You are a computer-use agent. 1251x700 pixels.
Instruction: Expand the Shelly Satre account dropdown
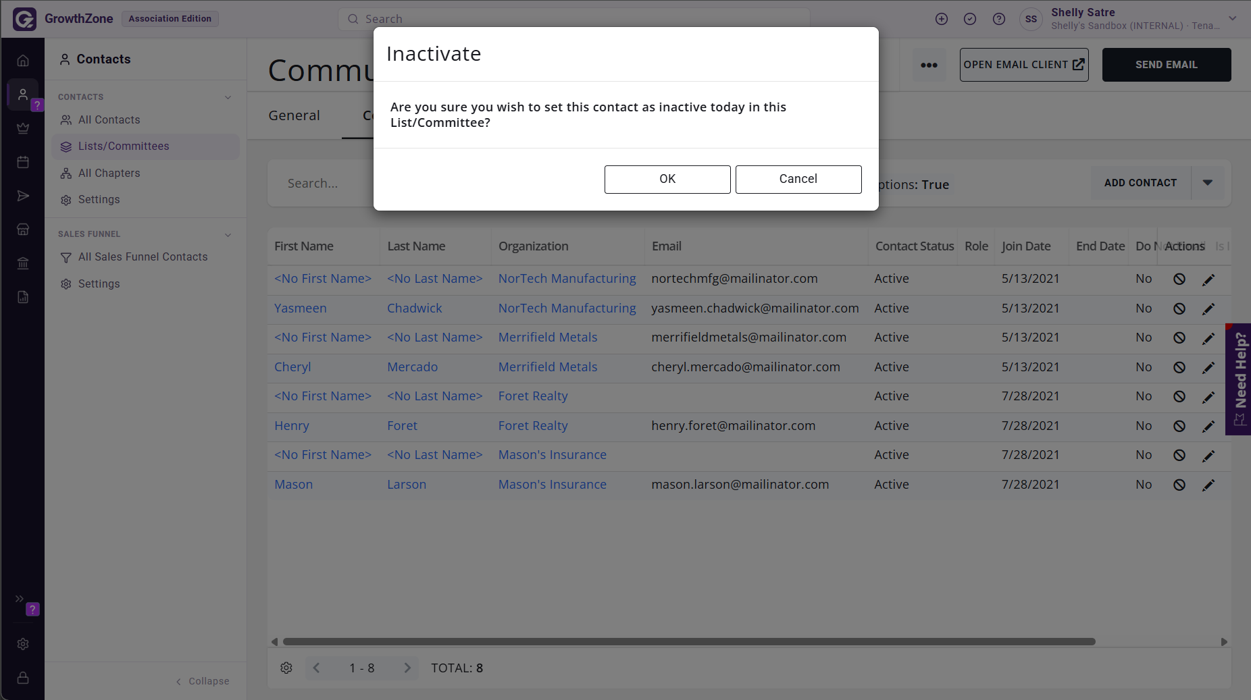tap(1233, 19)
